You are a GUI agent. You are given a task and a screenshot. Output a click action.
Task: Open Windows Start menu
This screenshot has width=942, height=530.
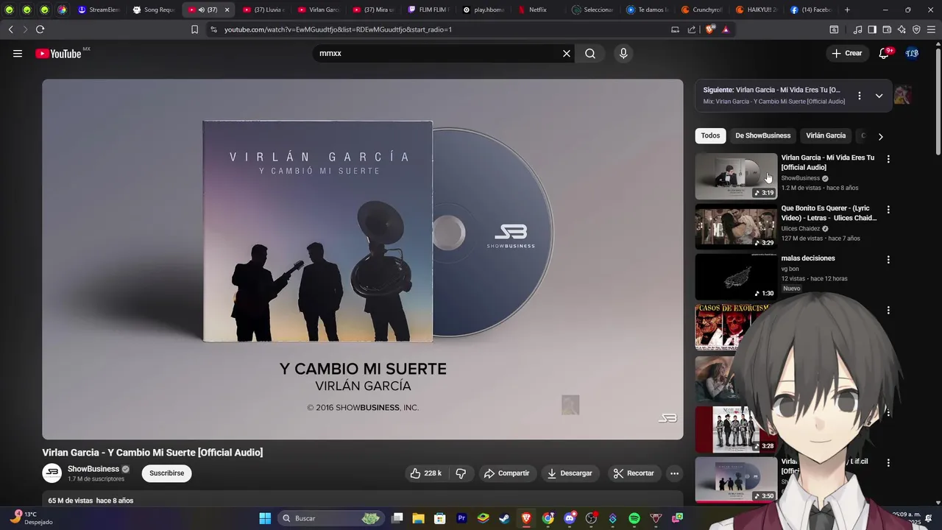[x=265, y=518]
